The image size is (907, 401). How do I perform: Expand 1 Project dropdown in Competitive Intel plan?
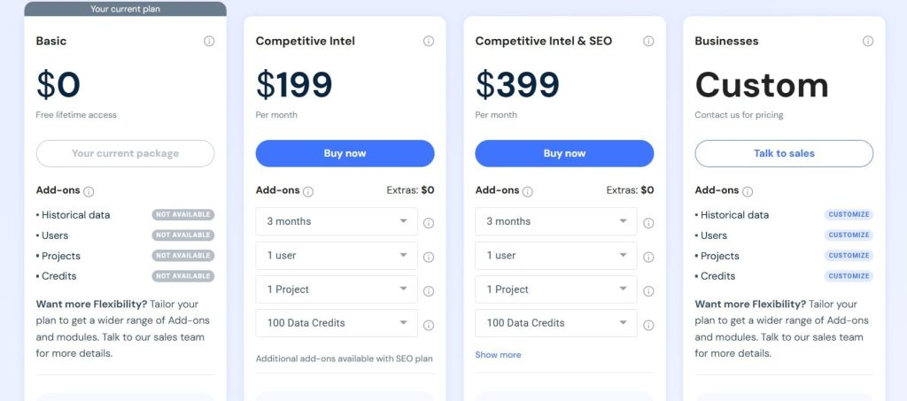(337, 289)
